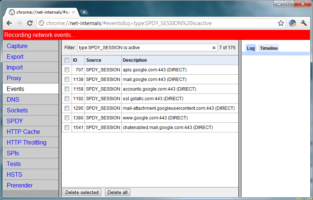Click the forward navigation arrow
Viewport: 313px width, 200px height.
pos(20,23)
